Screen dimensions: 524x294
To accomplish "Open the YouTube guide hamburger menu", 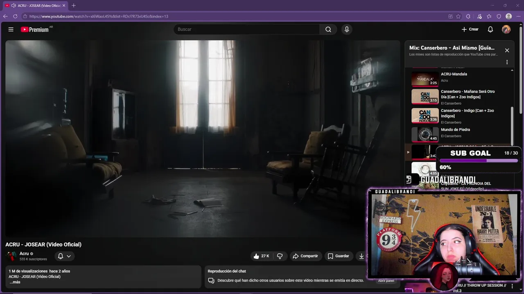I will coord(11,29).
